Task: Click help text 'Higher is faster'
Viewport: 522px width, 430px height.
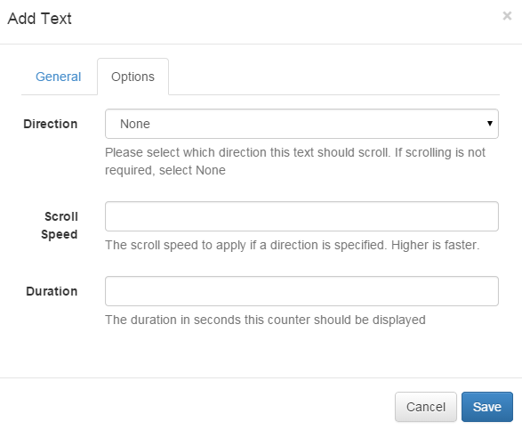Action: pyautogui.click(x=435, y=246)
